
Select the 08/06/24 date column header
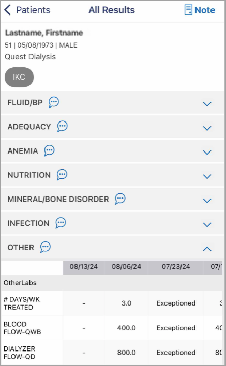(x=126, y=267)
